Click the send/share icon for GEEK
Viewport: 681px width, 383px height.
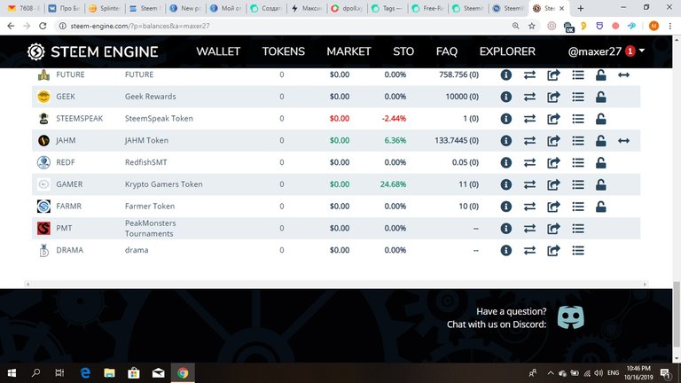553,97
